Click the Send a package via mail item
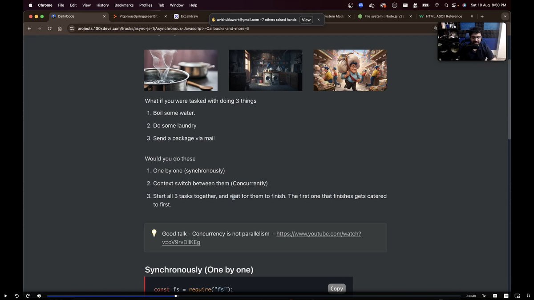The height and width of the screenshot is (300, 534). click(x=184, y=138)
